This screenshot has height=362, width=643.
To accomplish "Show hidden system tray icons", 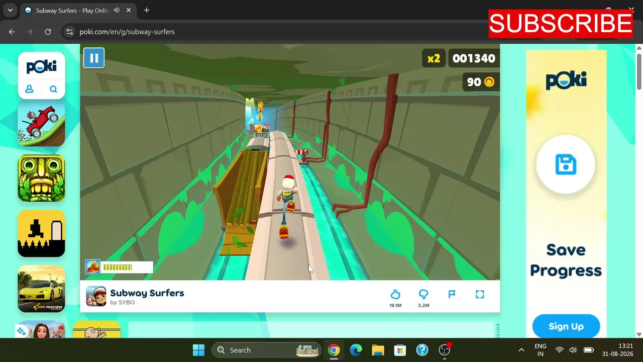I will click(x=521, y=350).
